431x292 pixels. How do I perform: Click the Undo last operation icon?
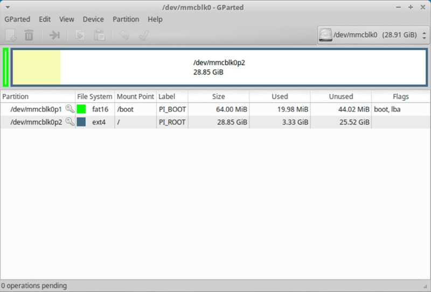[x=124, y=35]
